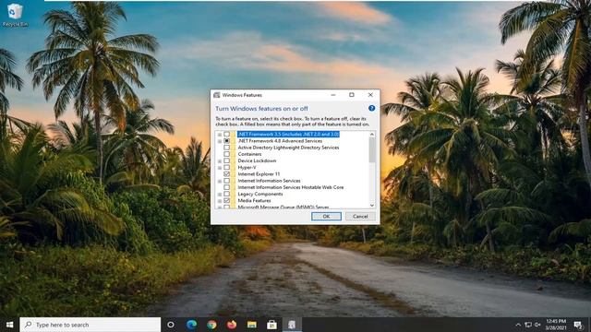Open File Explorer from the taskbar
This screenshot has height=332, width=591.
tap(252, 325)
